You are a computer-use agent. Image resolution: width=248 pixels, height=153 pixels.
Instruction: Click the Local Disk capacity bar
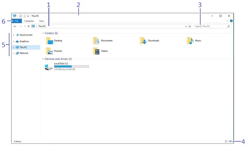[x=72, y=67]
